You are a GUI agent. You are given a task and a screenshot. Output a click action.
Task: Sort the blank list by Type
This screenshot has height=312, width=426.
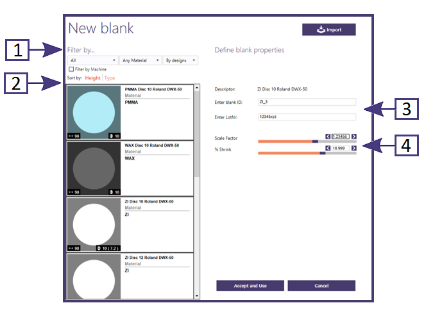tap(110, 78)
